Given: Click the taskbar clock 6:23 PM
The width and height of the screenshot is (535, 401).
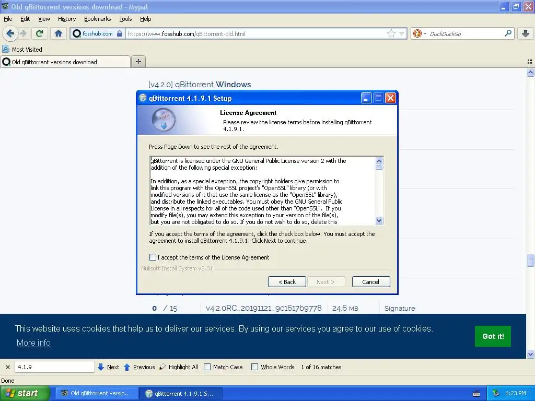Looking at the screenshot, I should point(515,393).
